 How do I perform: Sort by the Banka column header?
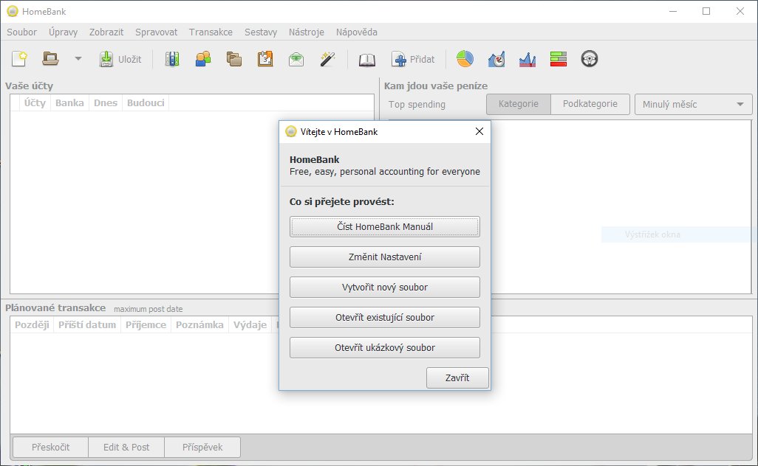click(x=69, y=102)
